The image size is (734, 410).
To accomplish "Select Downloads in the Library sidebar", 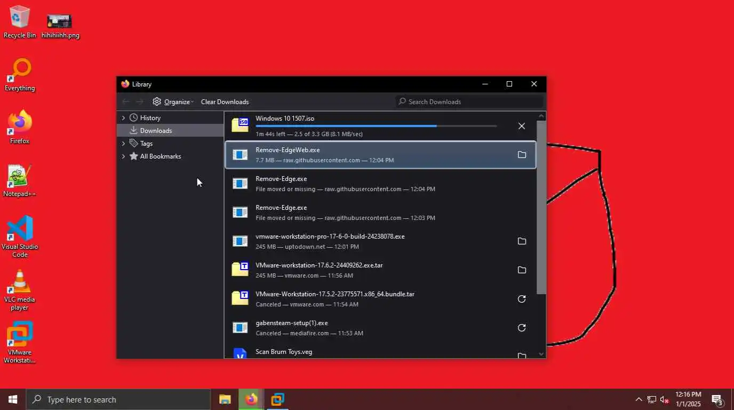I will 170,130.
